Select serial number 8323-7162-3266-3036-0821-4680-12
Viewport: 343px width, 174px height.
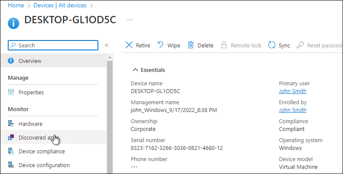(176, 148)
